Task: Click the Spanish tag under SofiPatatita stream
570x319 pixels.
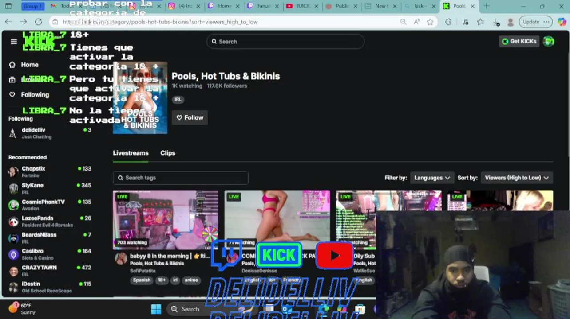Action: pyautogui.click(x=142, y=280)
